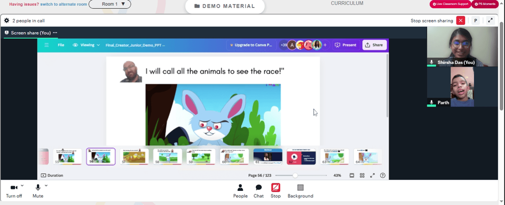Click Shirsha Das video tile

pos(462,46)
